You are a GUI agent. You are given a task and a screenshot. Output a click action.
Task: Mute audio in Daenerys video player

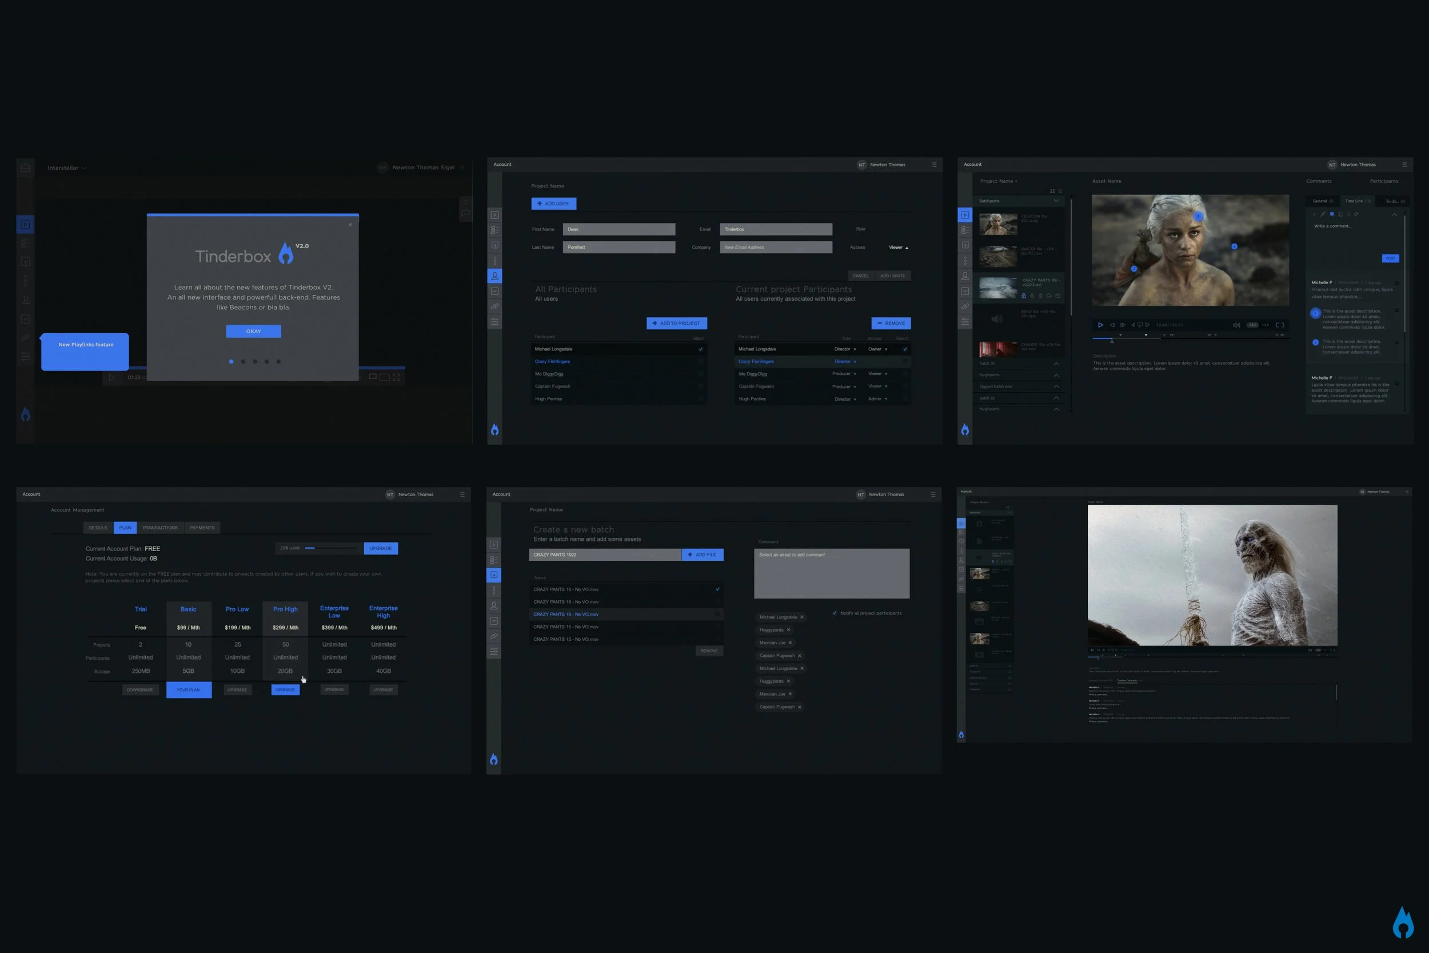pyautogui.click(x=1236, y=325)
